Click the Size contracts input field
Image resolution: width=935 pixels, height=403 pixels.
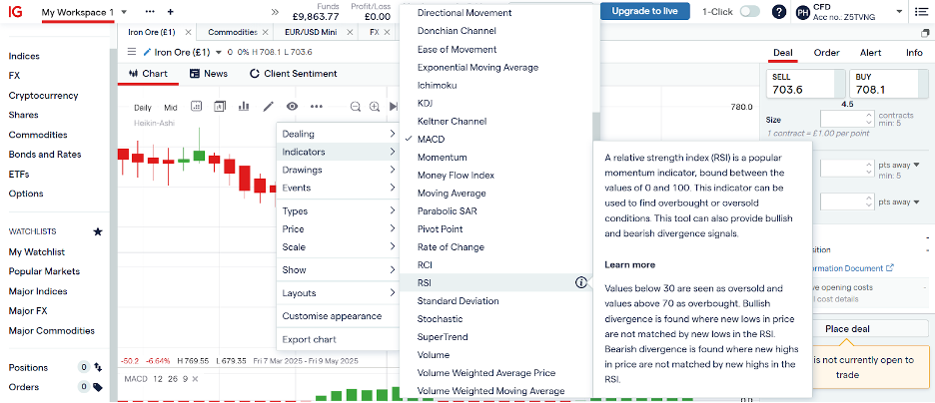pos(847,118)
